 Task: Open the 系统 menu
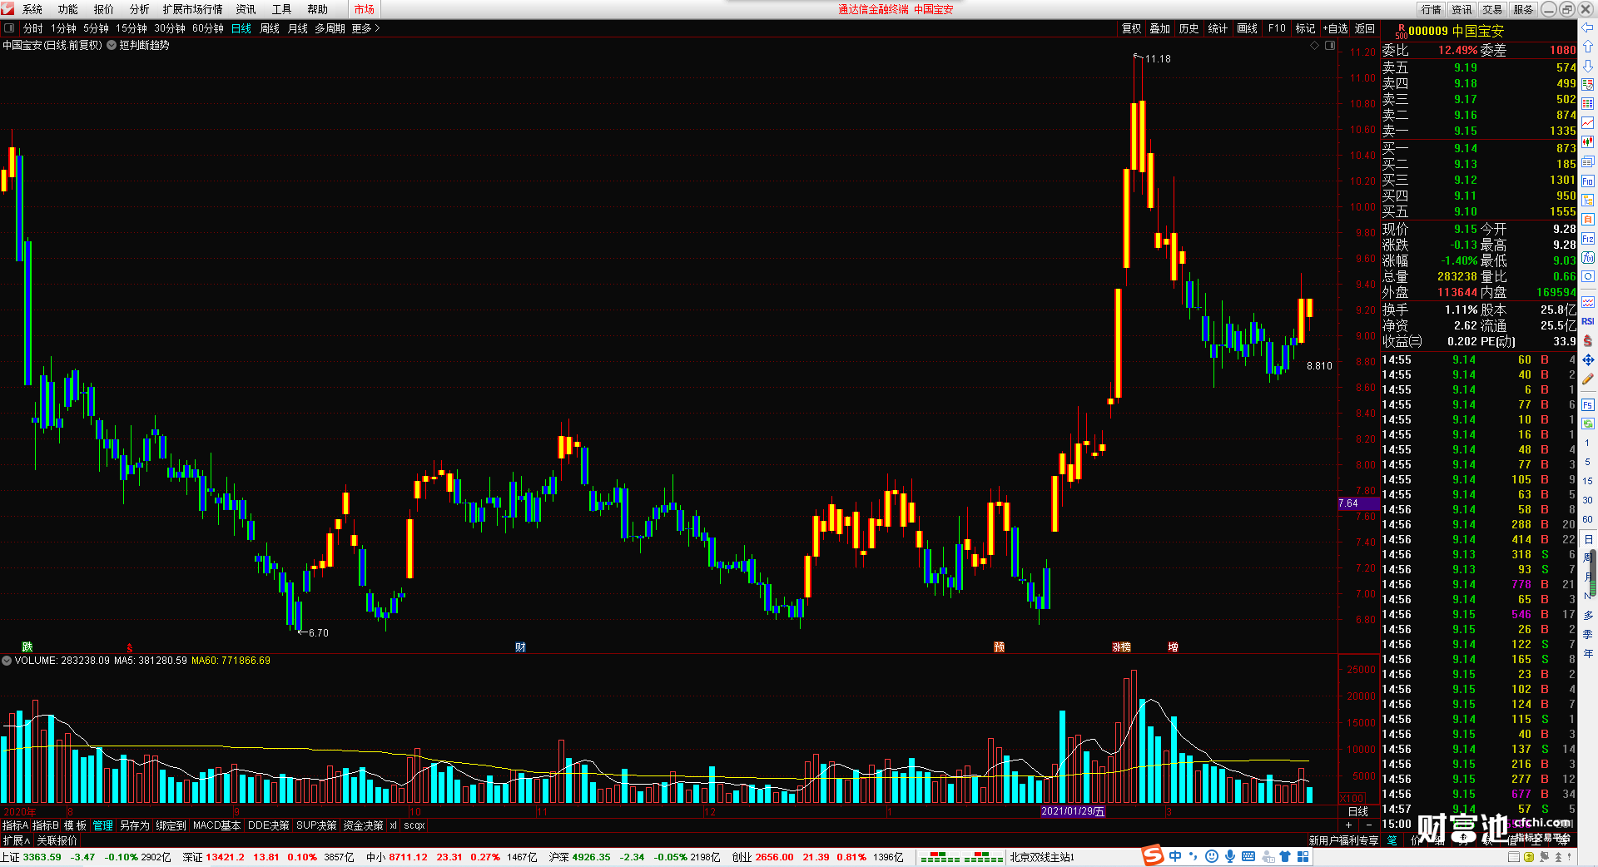(32, 9)
